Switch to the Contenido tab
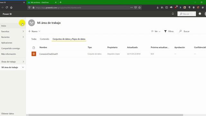The image size is (206, 116). click(x=44, y=39)
